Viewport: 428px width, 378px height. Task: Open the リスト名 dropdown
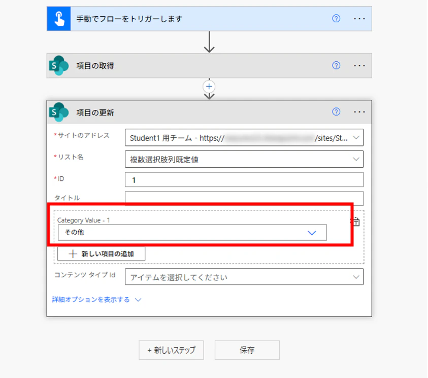click(356, 159)
